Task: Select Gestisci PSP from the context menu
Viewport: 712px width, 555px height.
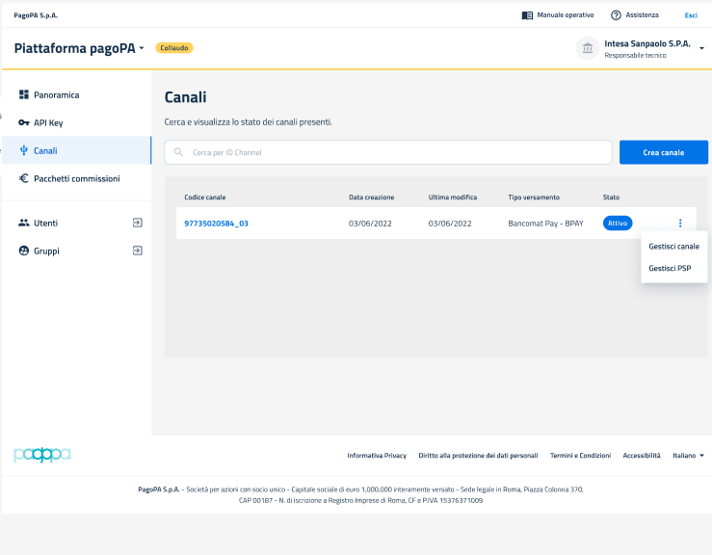Action: pos(670,269)
